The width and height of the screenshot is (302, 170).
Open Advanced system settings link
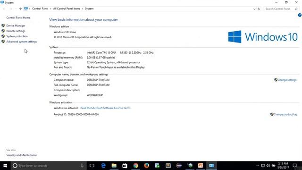pos(21,42)
